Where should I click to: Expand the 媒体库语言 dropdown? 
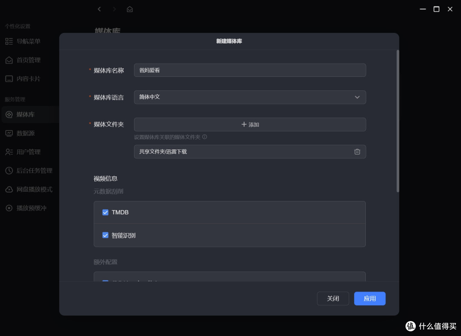click(250, 97)
